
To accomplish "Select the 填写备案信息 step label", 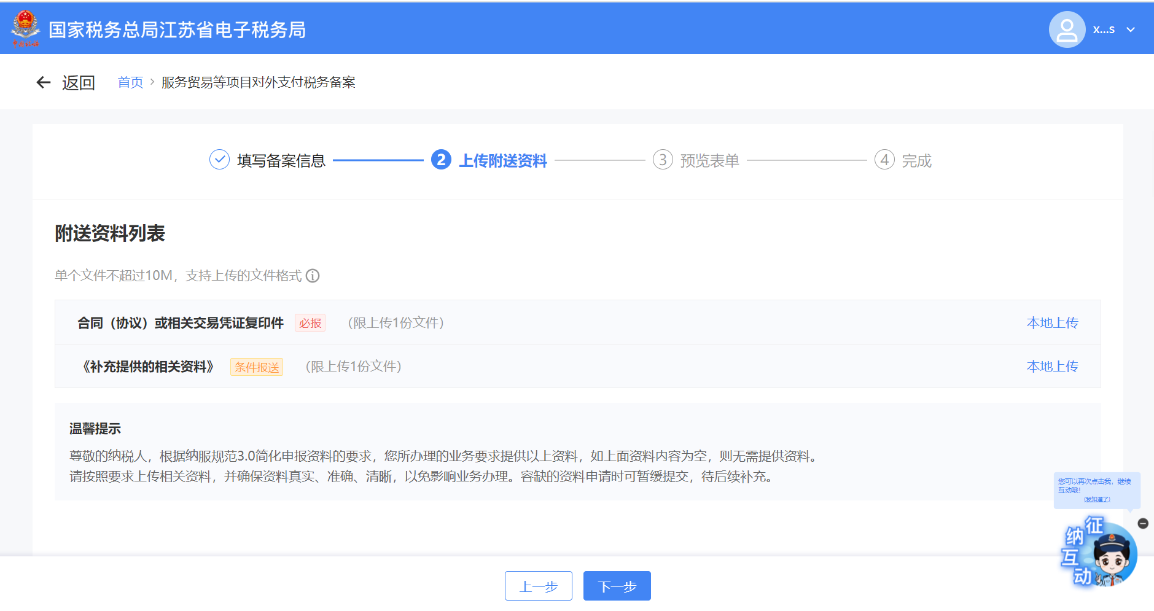I will [281, 160].
